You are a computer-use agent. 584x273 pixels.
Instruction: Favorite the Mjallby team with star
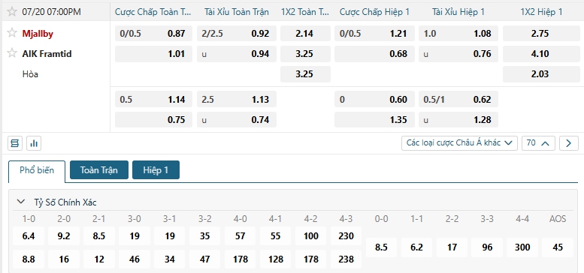pyautogui.click(x=12, y=33)
